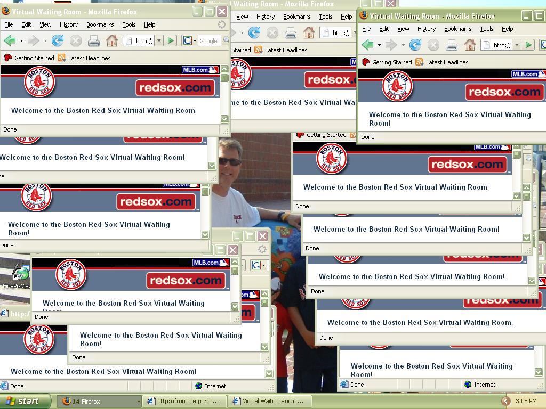The image size is (546, 409).
Task: Open Tools menu in top-right Firefox window
Action: click(487, 29)
